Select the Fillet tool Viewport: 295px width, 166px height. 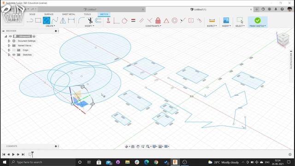point(81,20)
